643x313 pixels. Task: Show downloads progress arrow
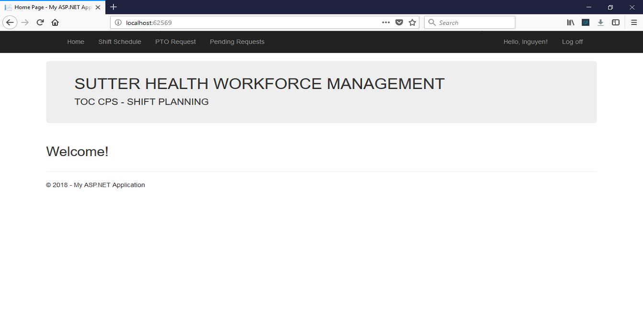[600, 22]
